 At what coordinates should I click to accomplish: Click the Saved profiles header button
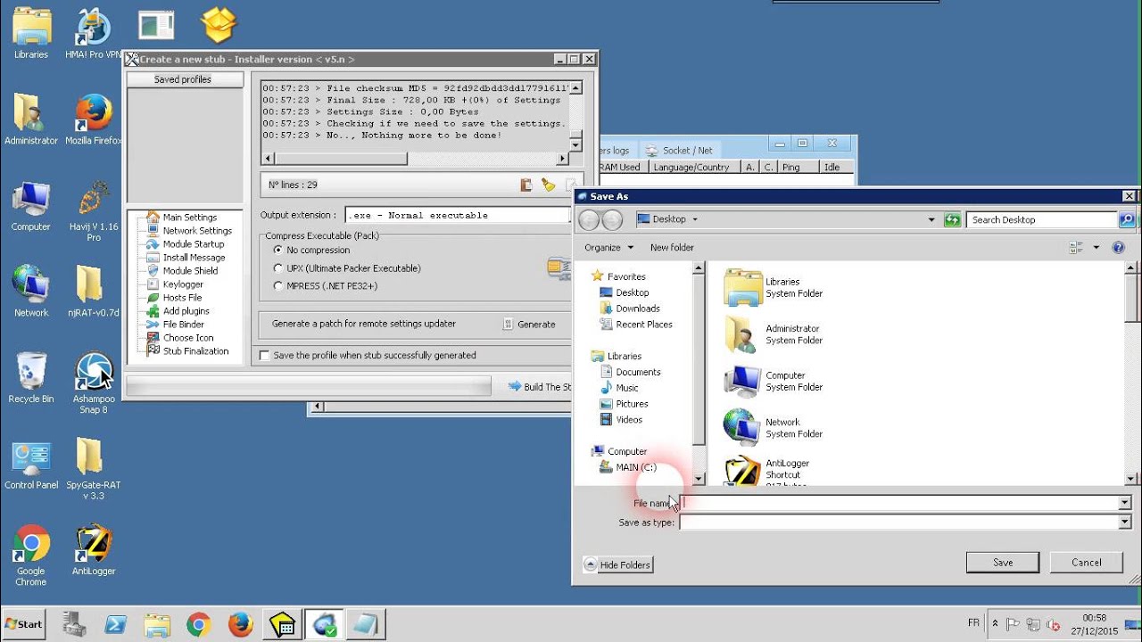click(185, 79)
